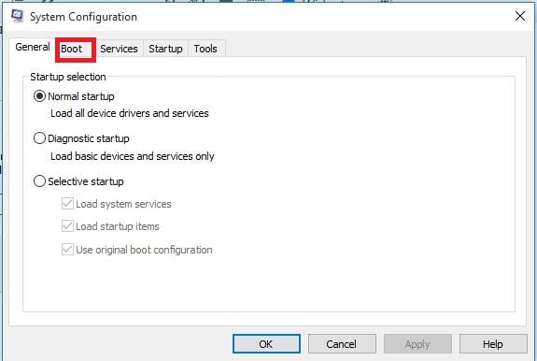Click the System Configuration window title text

click(x=83, y=17)
